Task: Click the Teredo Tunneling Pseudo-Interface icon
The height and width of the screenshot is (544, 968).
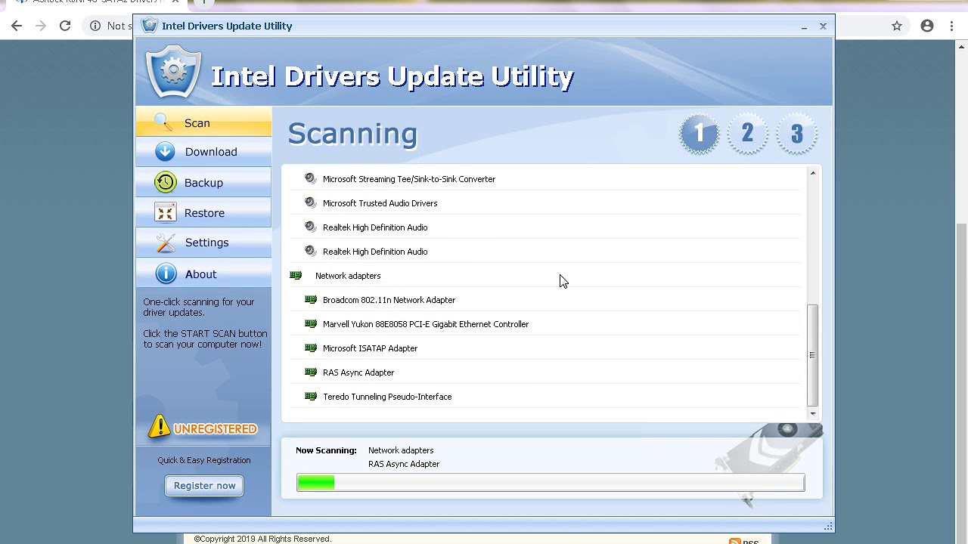Action: point(310,396)
